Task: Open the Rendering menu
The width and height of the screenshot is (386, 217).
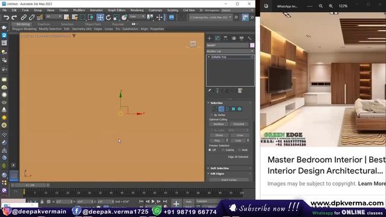Action: (137, 10)
